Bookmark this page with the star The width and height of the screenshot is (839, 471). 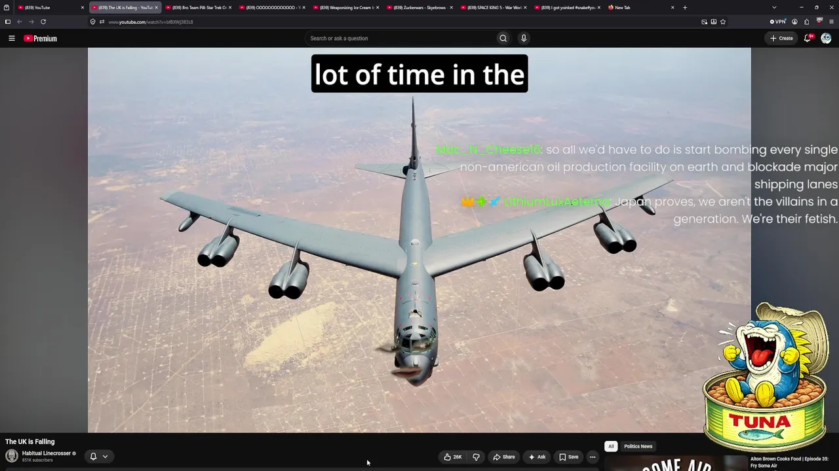pyautogui.click(x=723, y=22)
